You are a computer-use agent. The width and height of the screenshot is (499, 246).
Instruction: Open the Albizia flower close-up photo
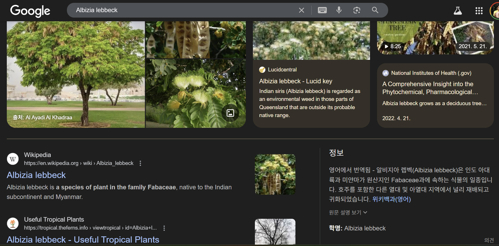pos(196,94)
